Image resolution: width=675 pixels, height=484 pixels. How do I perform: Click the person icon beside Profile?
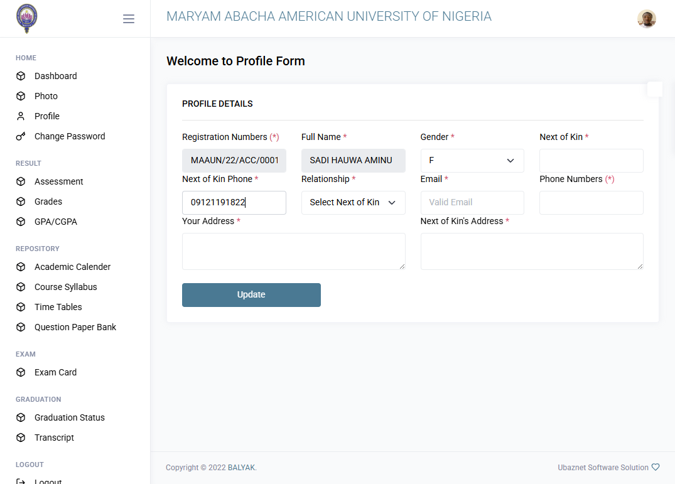(x=21, y=116)
